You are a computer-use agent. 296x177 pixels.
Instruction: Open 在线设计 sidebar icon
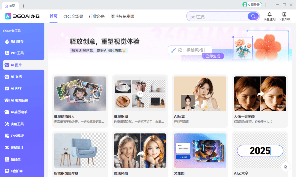[x=7, y=147]
